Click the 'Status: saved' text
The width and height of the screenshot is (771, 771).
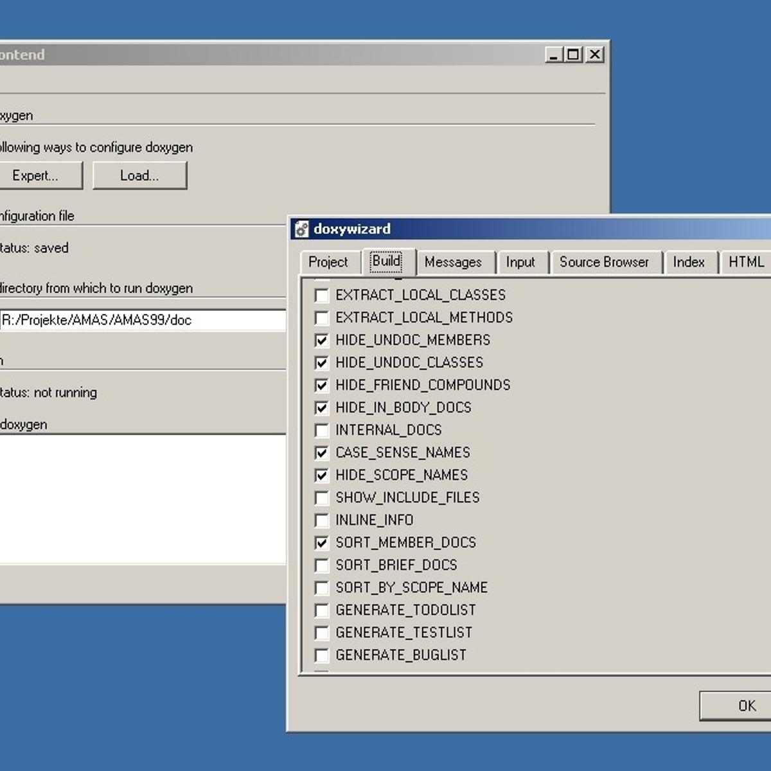(34, 248)
